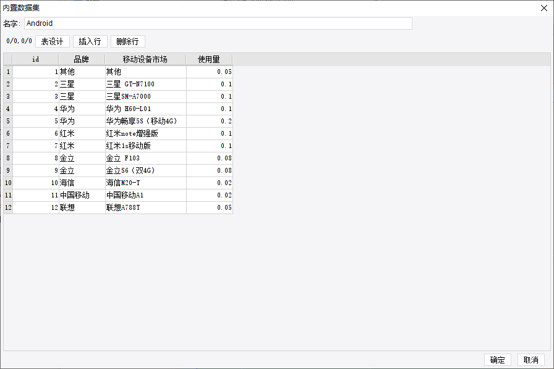Screen dimensions: 554x369
Task: Select the 联想A788T cell
Action: [x=145, y=208]
